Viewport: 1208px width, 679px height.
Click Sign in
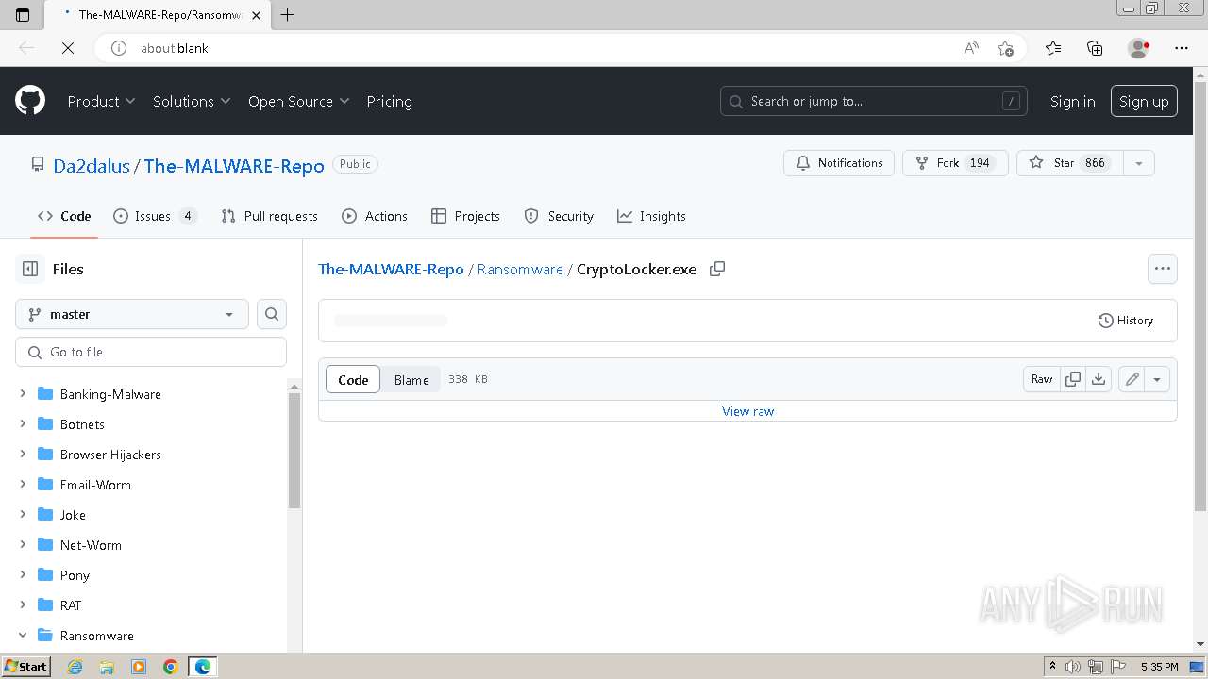coord(1073,101)
